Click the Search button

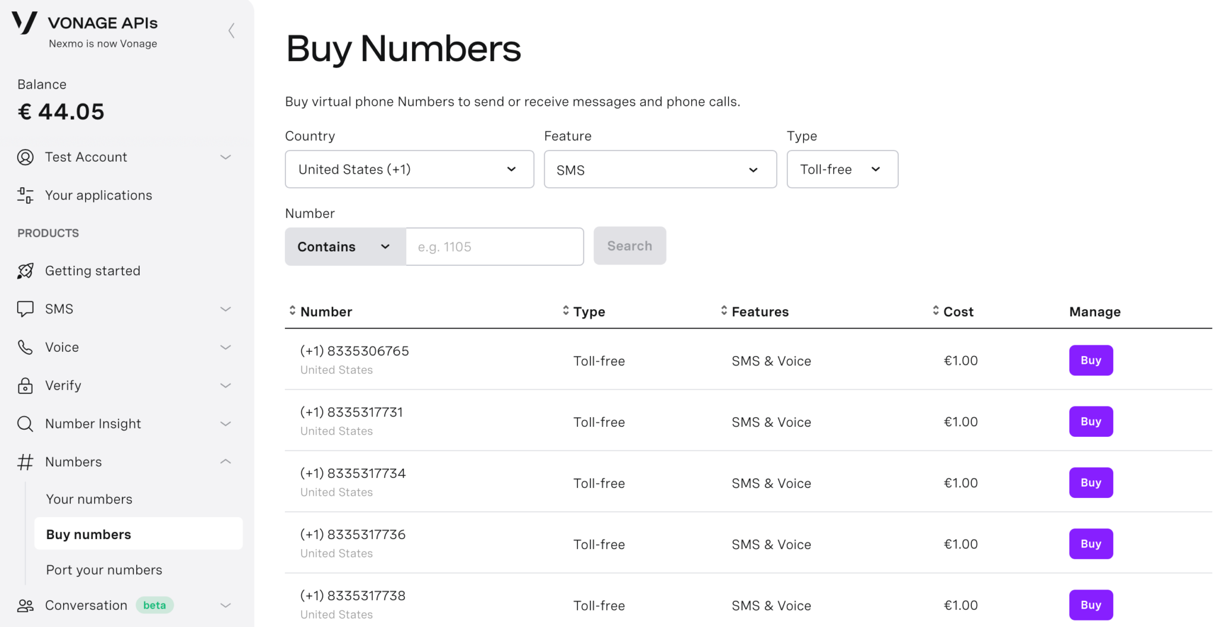629,245
